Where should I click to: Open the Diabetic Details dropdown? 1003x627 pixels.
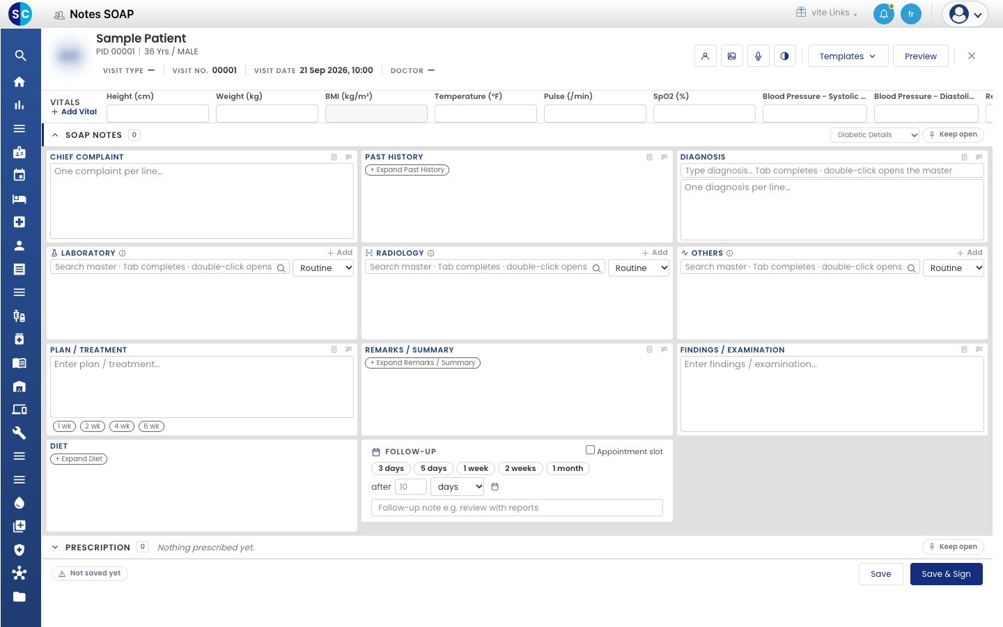(x=875, y=135)
